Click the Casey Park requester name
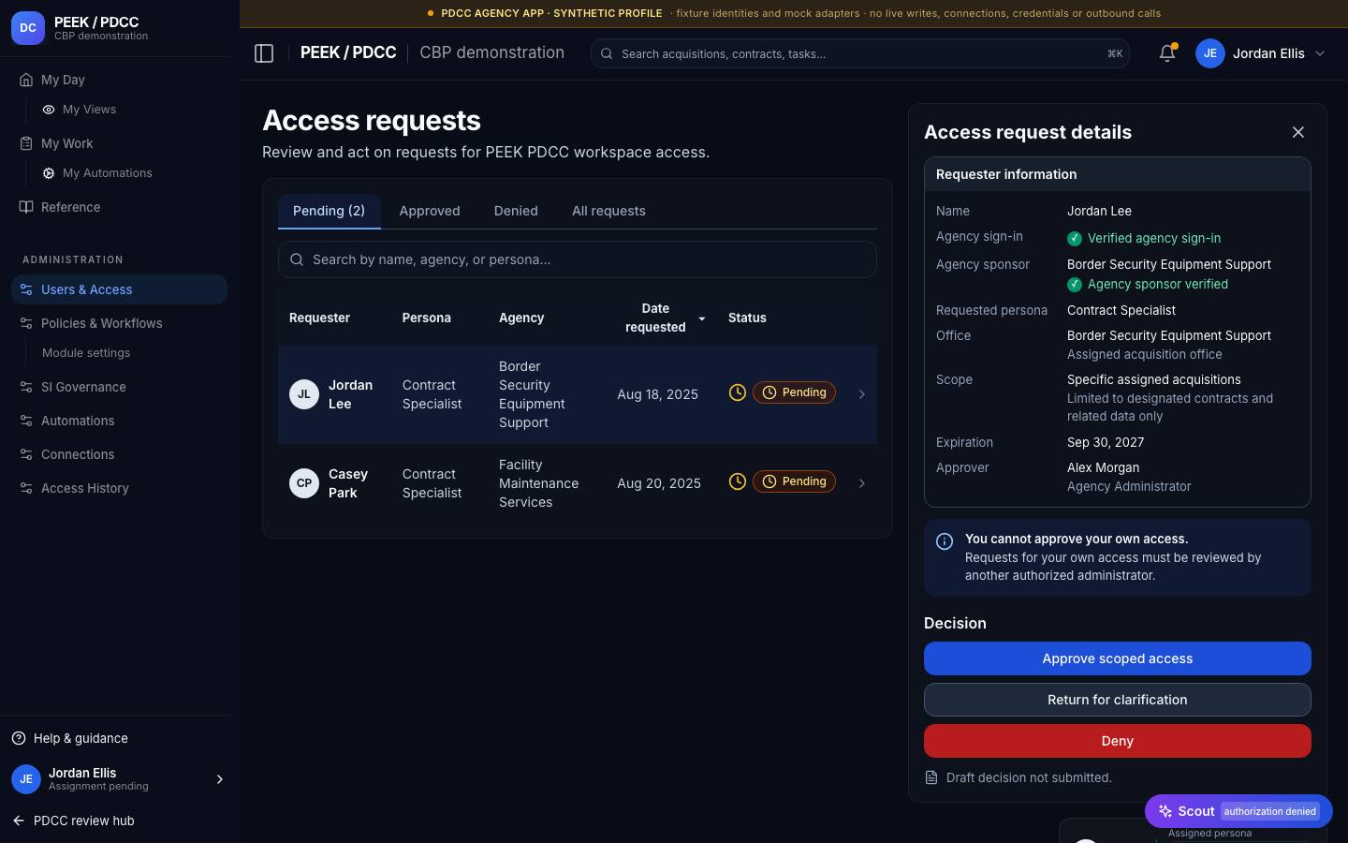Image resolution: width=1348 pixels, height=843 pixels. (348, 483)
